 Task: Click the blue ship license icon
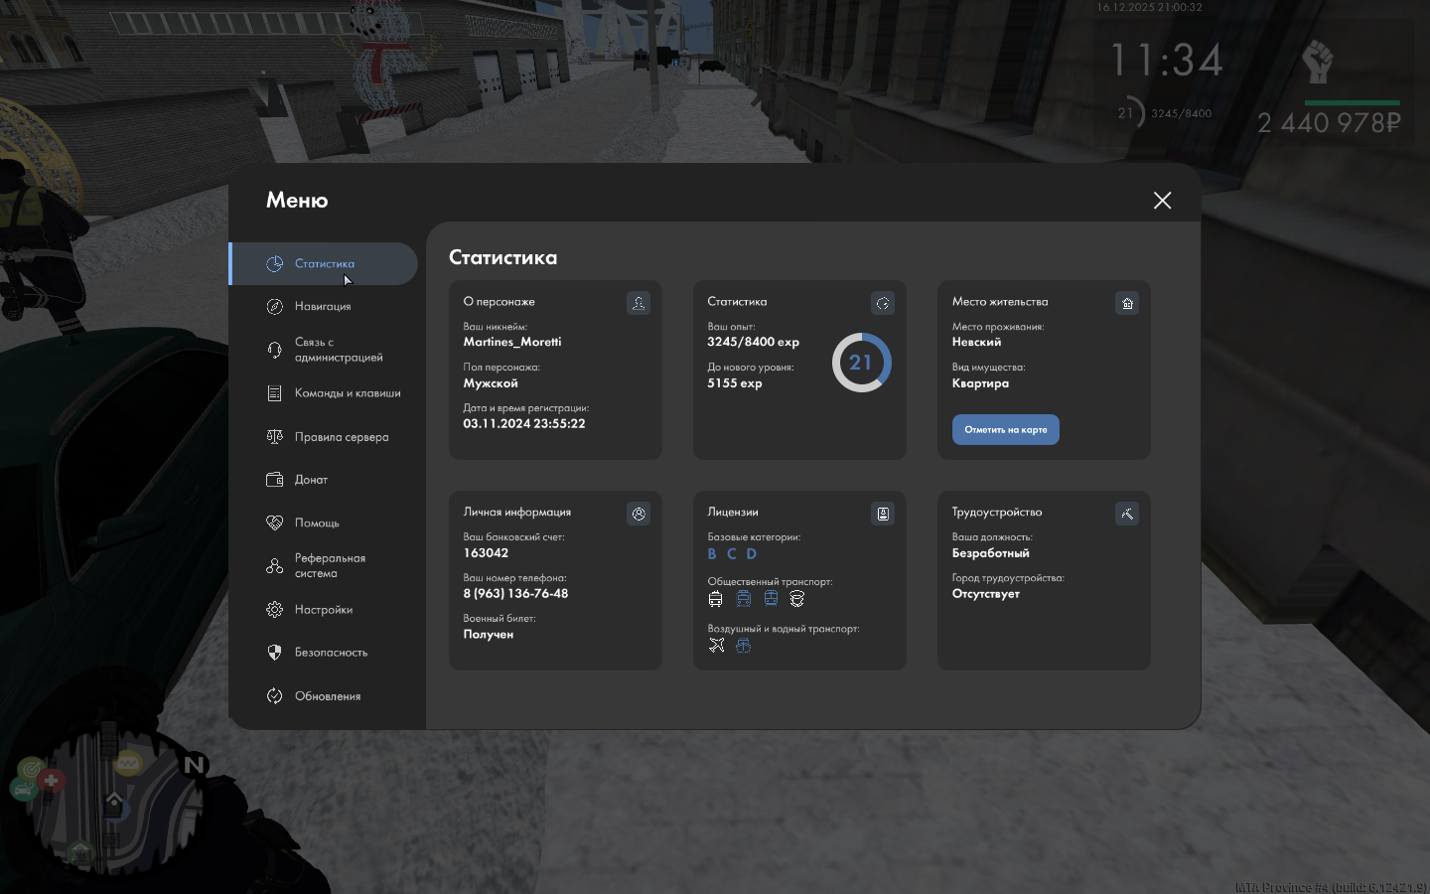743,646
